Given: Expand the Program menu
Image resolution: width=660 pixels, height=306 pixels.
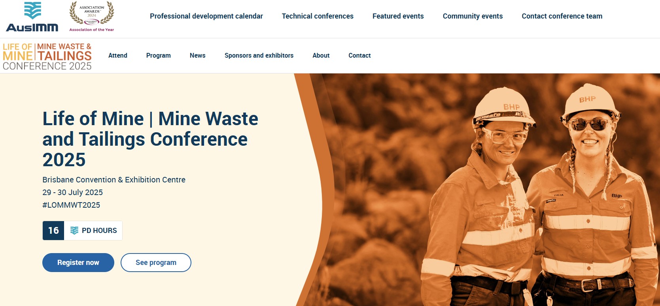Looking at the screenshot, I should [158, 56].
